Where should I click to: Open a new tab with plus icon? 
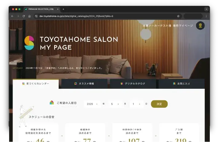tap(63, 9)
